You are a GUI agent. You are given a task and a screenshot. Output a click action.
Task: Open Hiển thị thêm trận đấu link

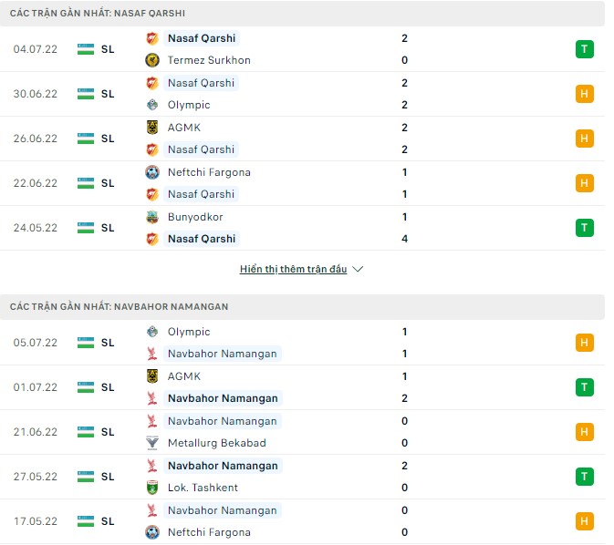click(x=293, y=270)
